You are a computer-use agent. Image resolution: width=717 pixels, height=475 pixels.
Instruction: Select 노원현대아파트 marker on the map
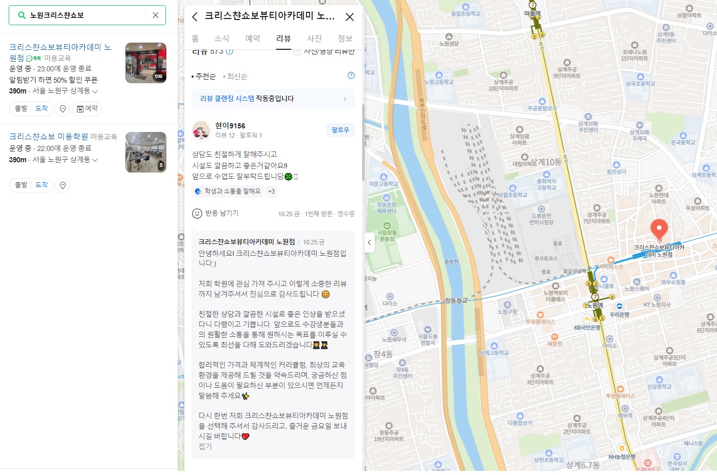658,188
